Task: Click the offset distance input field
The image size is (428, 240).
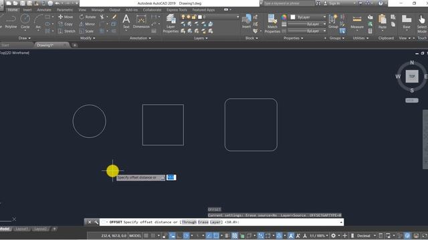Action: click(x=171, y=177)
